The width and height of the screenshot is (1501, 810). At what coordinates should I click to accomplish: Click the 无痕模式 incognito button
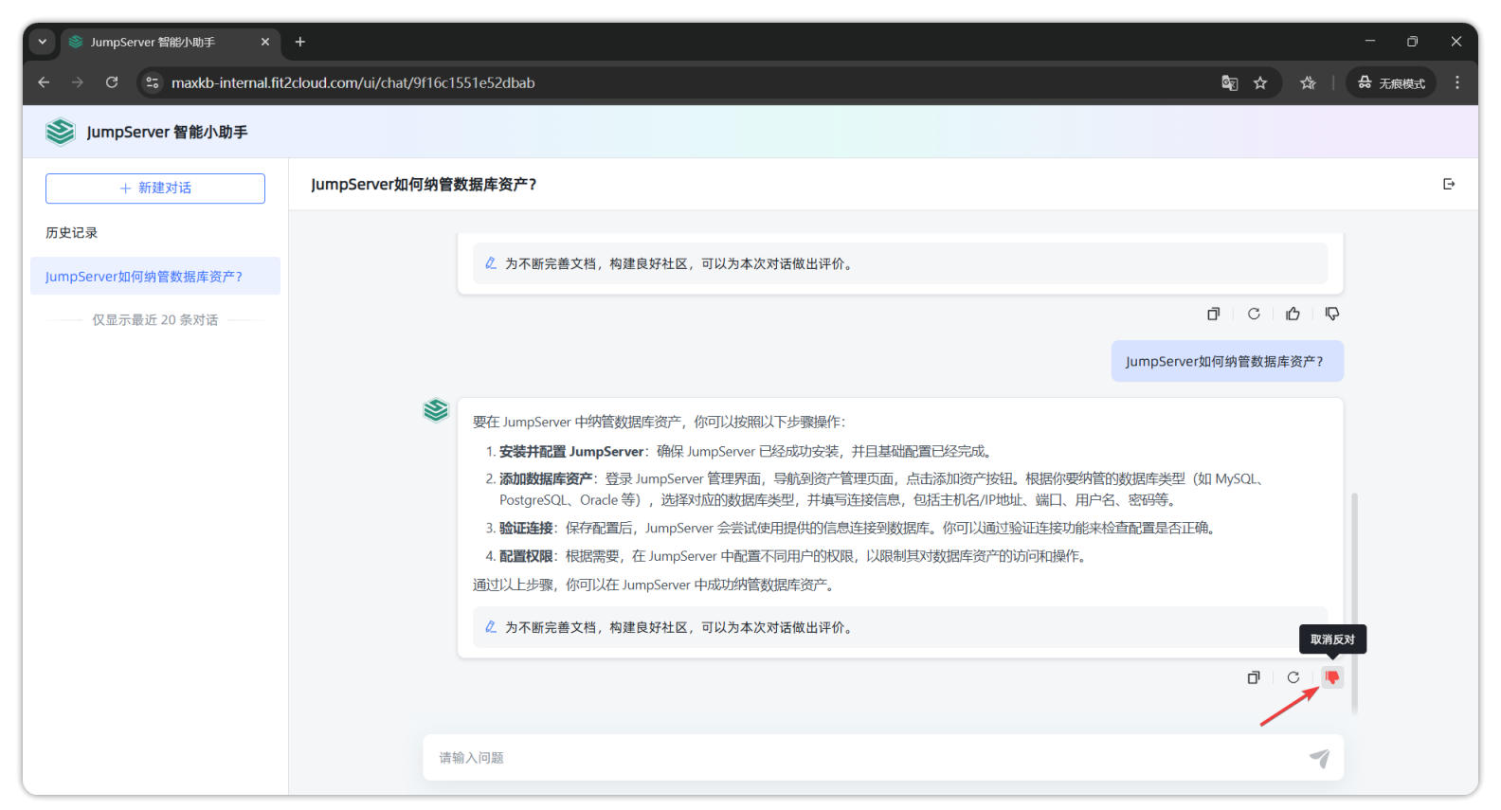pyautogui.click(x=1391, y=82)
